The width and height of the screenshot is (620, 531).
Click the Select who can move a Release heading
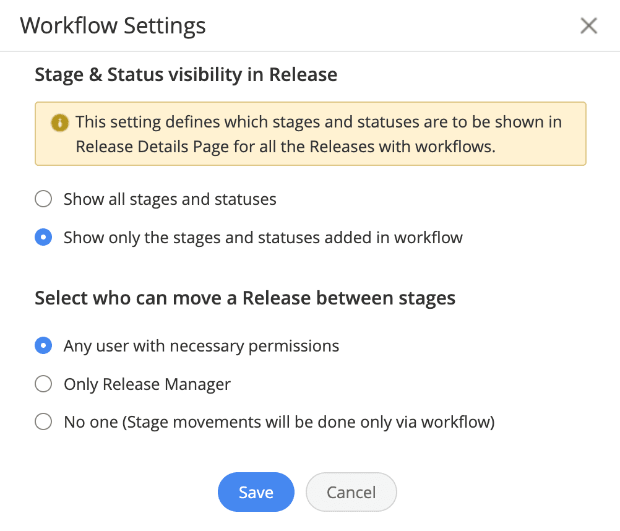point(245,298)
